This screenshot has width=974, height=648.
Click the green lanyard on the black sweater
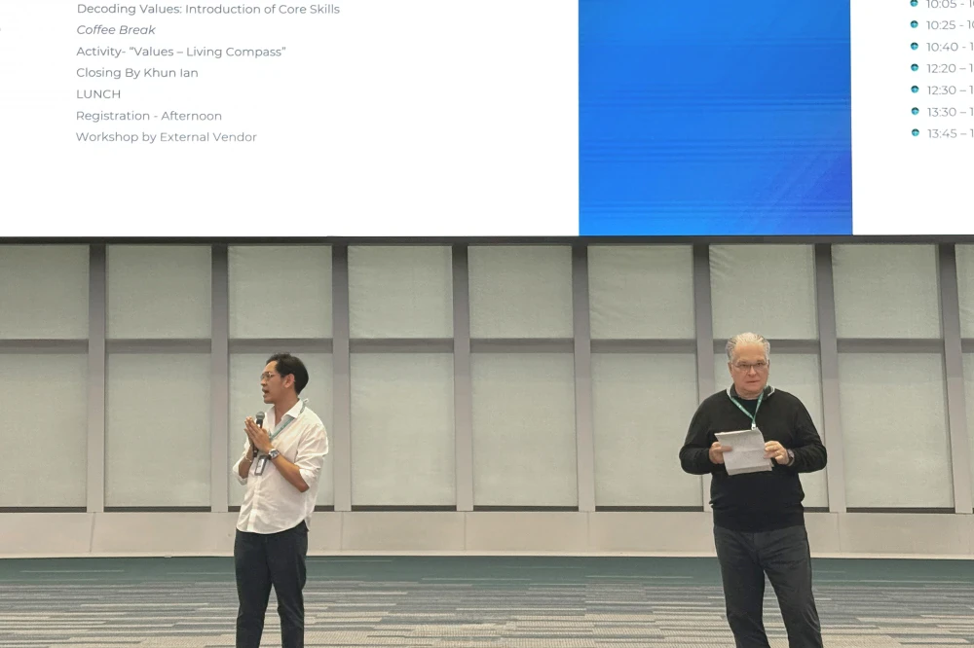pyautogui.click(x=746, y=407)
